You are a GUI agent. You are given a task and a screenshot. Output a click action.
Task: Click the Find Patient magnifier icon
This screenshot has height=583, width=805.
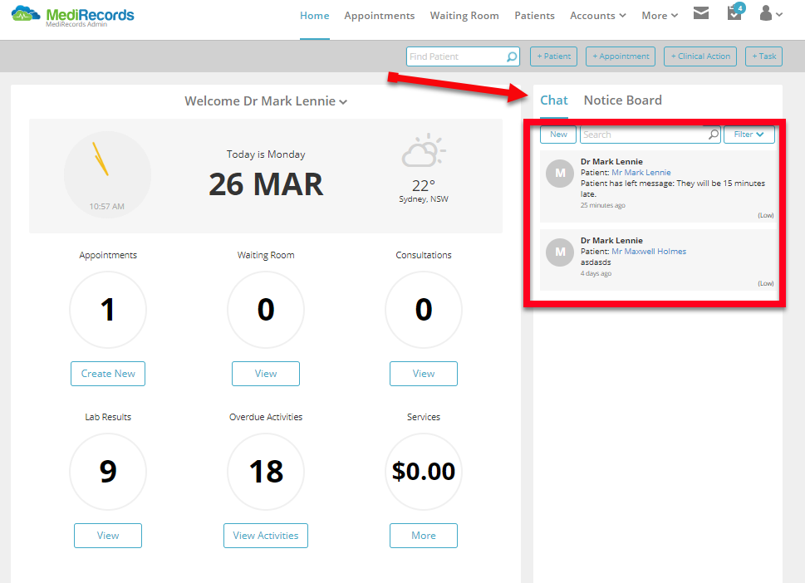(512, 56)
